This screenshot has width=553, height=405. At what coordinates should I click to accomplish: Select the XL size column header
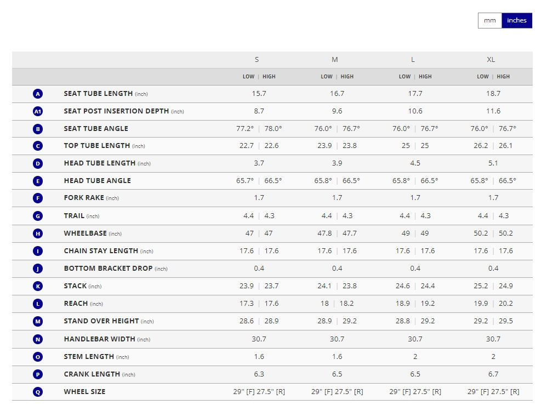491,60
